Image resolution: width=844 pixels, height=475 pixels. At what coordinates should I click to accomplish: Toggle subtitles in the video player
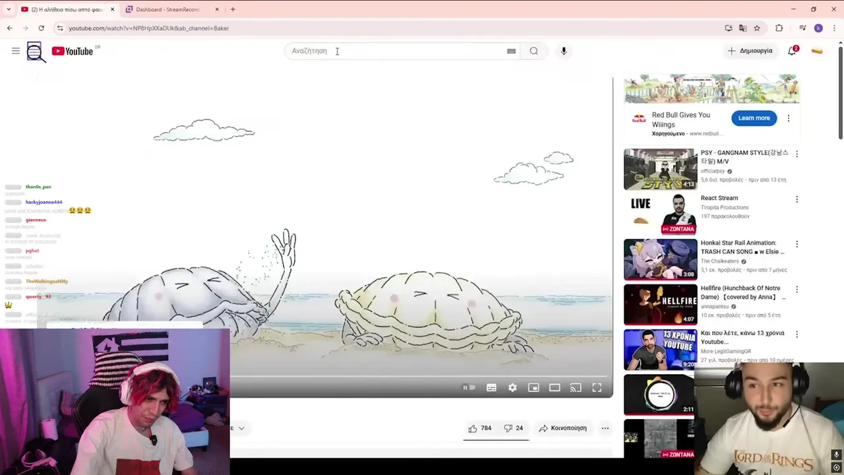pos(491,388)
